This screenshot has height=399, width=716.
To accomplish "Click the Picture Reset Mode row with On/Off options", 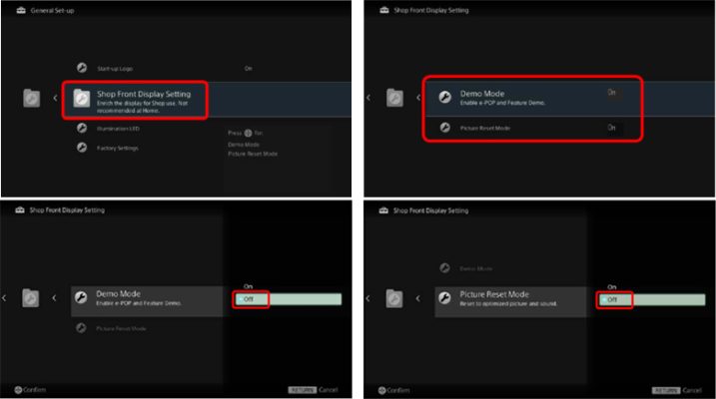I will (510, 302).
